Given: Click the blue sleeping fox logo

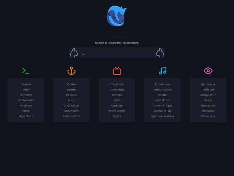Looking at the screenshot, I should click(x=117, y=16).
